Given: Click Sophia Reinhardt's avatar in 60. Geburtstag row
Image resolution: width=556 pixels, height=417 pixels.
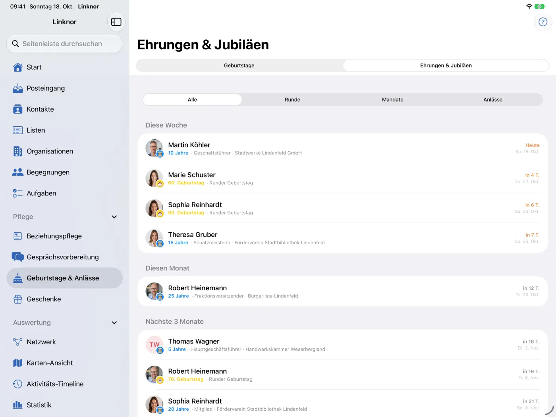Looking at the screenshot, I should [x=154, y=208].
